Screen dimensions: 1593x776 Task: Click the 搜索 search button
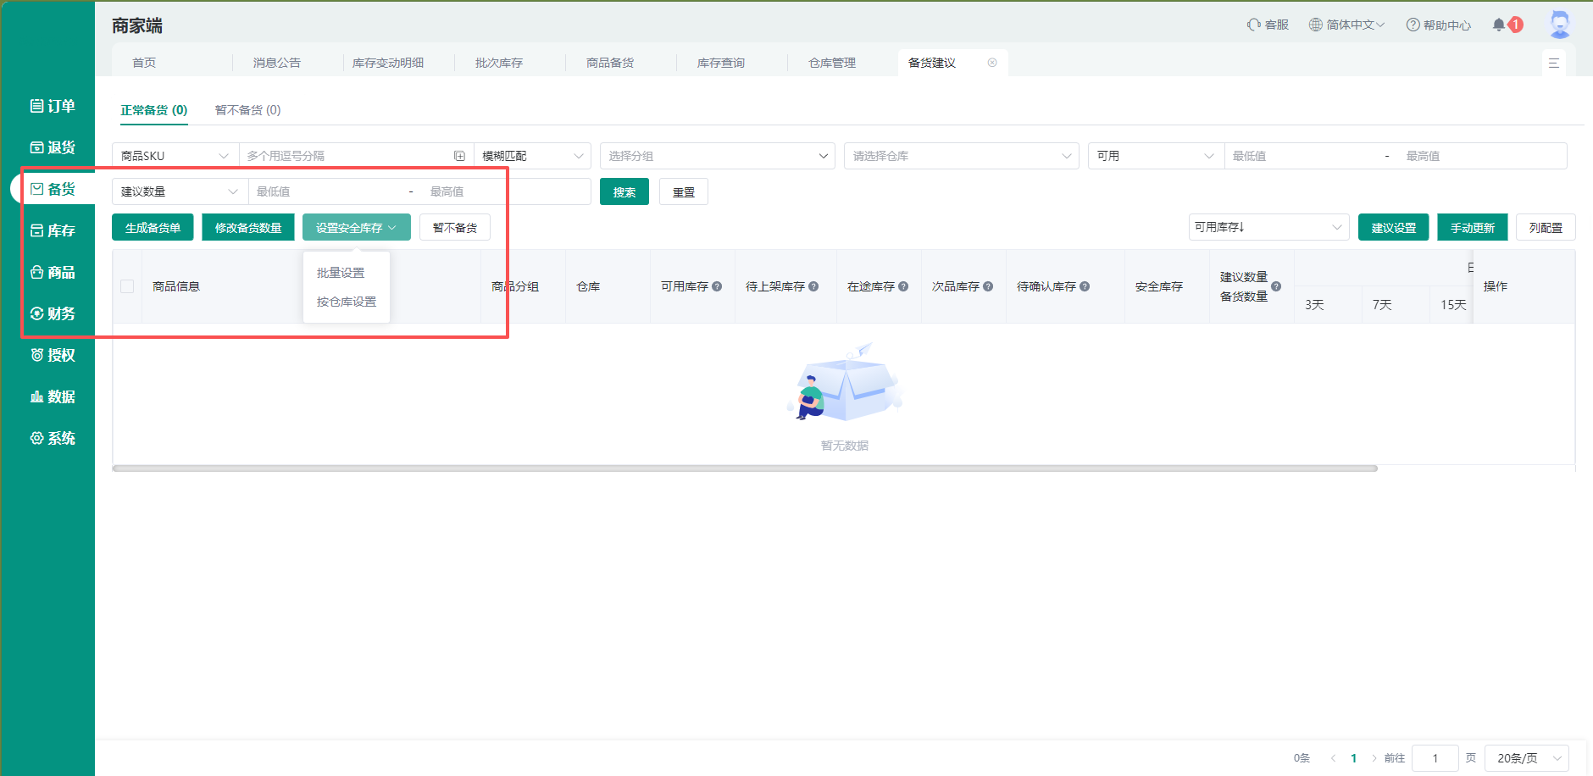click(x=624, y=191)
